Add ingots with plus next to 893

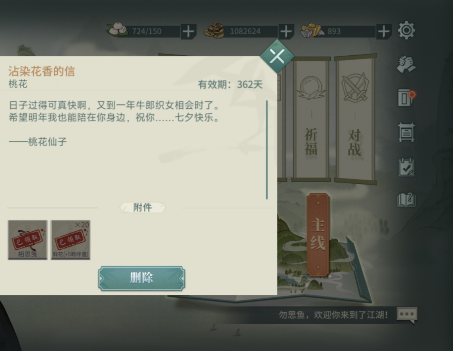(384, 31)
